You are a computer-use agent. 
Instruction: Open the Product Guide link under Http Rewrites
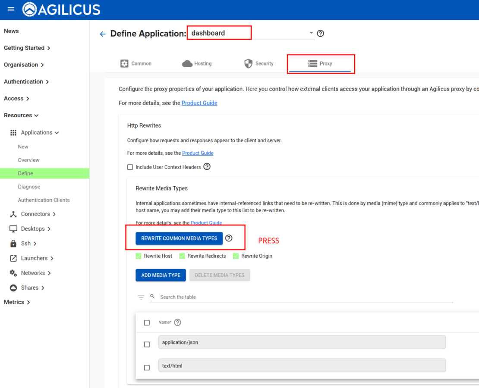198,153
